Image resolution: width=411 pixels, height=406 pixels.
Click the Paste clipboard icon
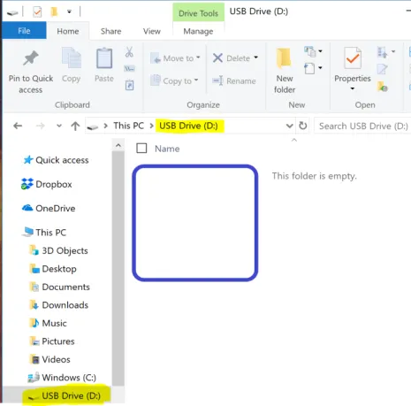104,58
